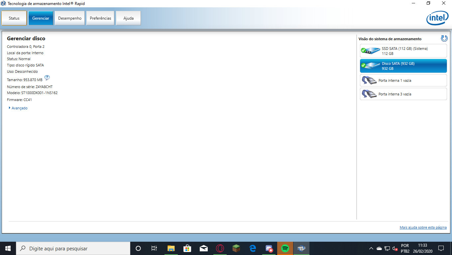Select Porta interna 3 vazia

click(403, 94)
